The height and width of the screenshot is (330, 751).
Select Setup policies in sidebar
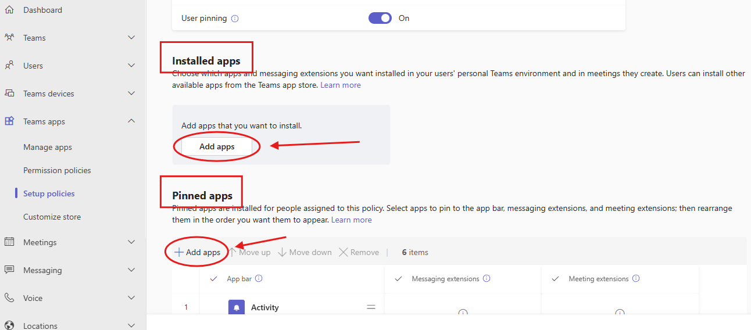pyautogui.click(x=49, y=193)
